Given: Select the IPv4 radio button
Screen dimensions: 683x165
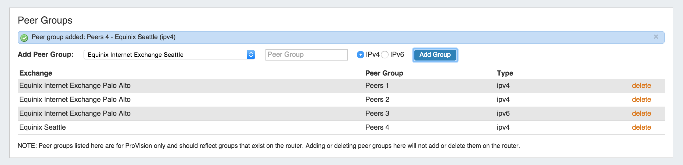Looking at the screenshot, I should [x=360, y=55].
